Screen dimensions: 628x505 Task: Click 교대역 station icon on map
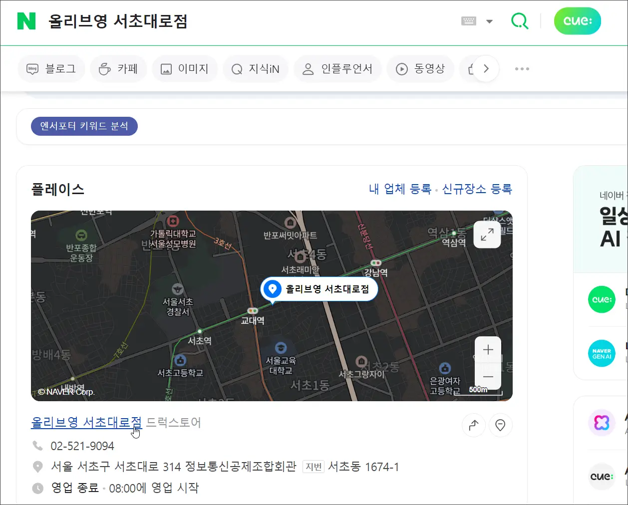(x=253, y=311)
